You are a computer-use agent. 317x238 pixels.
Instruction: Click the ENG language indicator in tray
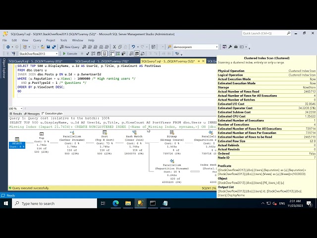pyautogui.click(x=282, y=203)
